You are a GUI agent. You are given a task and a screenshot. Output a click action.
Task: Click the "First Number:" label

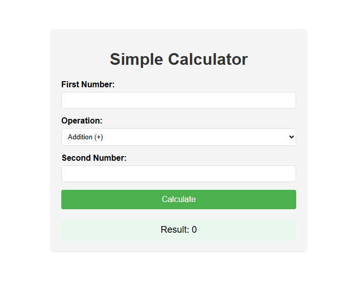[x=88, y=84]
